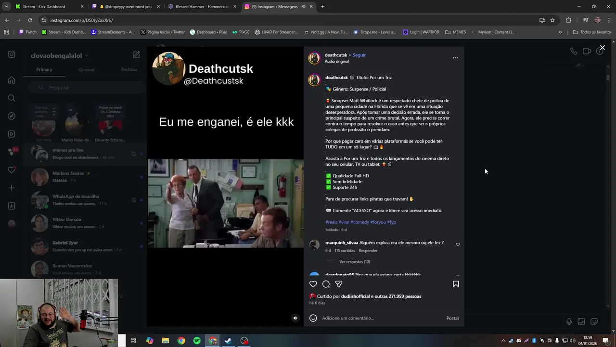
Task: Like the post with the heart icon
Action: [313, 284]
